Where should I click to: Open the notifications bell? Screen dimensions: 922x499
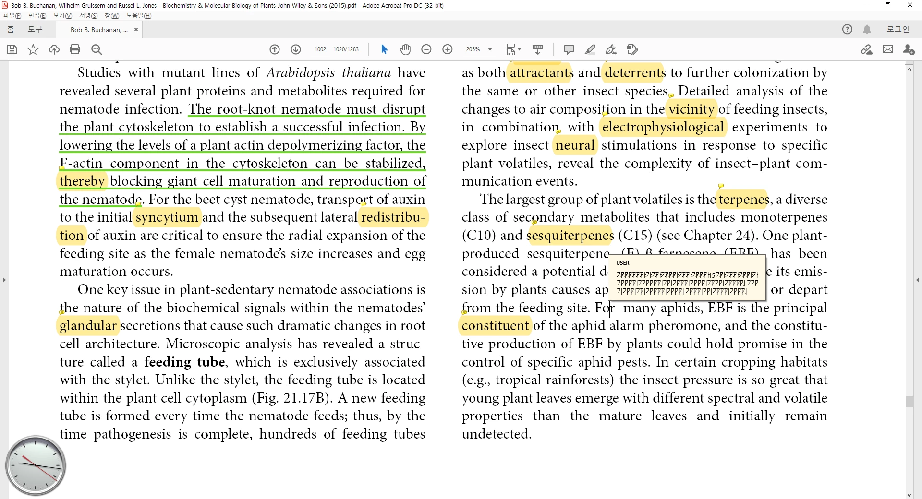[x=867, y=29]
